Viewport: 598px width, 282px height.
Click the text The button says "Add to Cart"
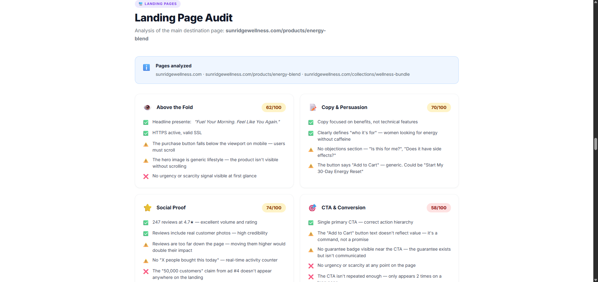pos(348,165)
